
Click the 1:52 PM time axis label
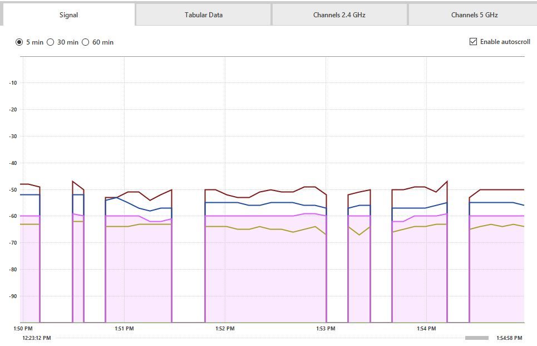click(x=225, y=329)
